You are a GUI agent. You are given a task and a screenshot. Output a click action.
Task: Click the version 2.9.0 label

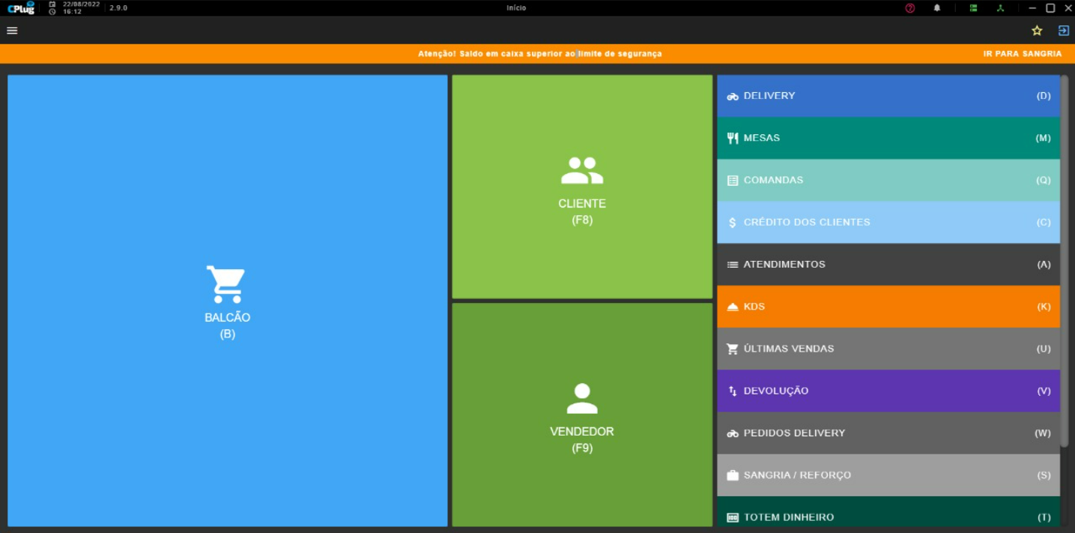118,7
